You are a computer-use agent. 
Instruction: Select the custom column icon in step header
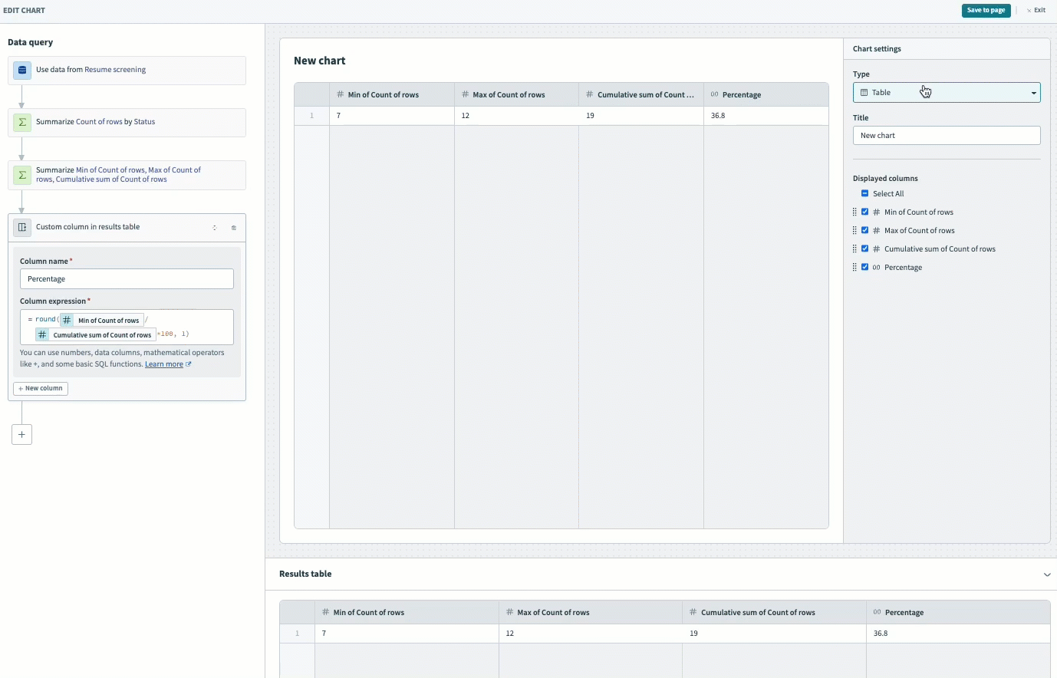coord(23,227)
